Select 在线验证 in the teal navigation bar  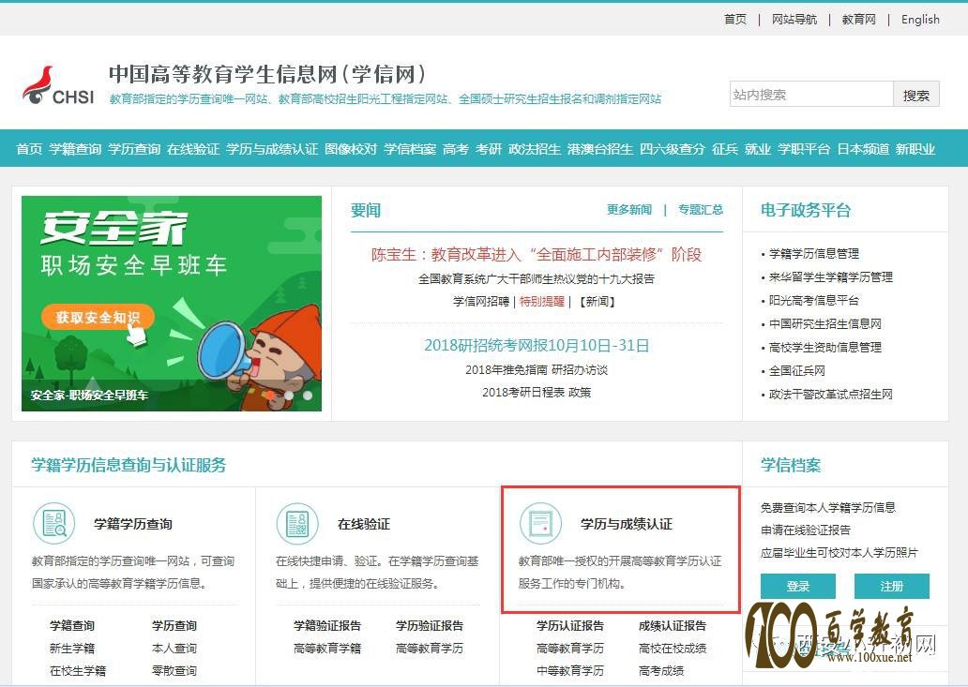coord(193,149)
